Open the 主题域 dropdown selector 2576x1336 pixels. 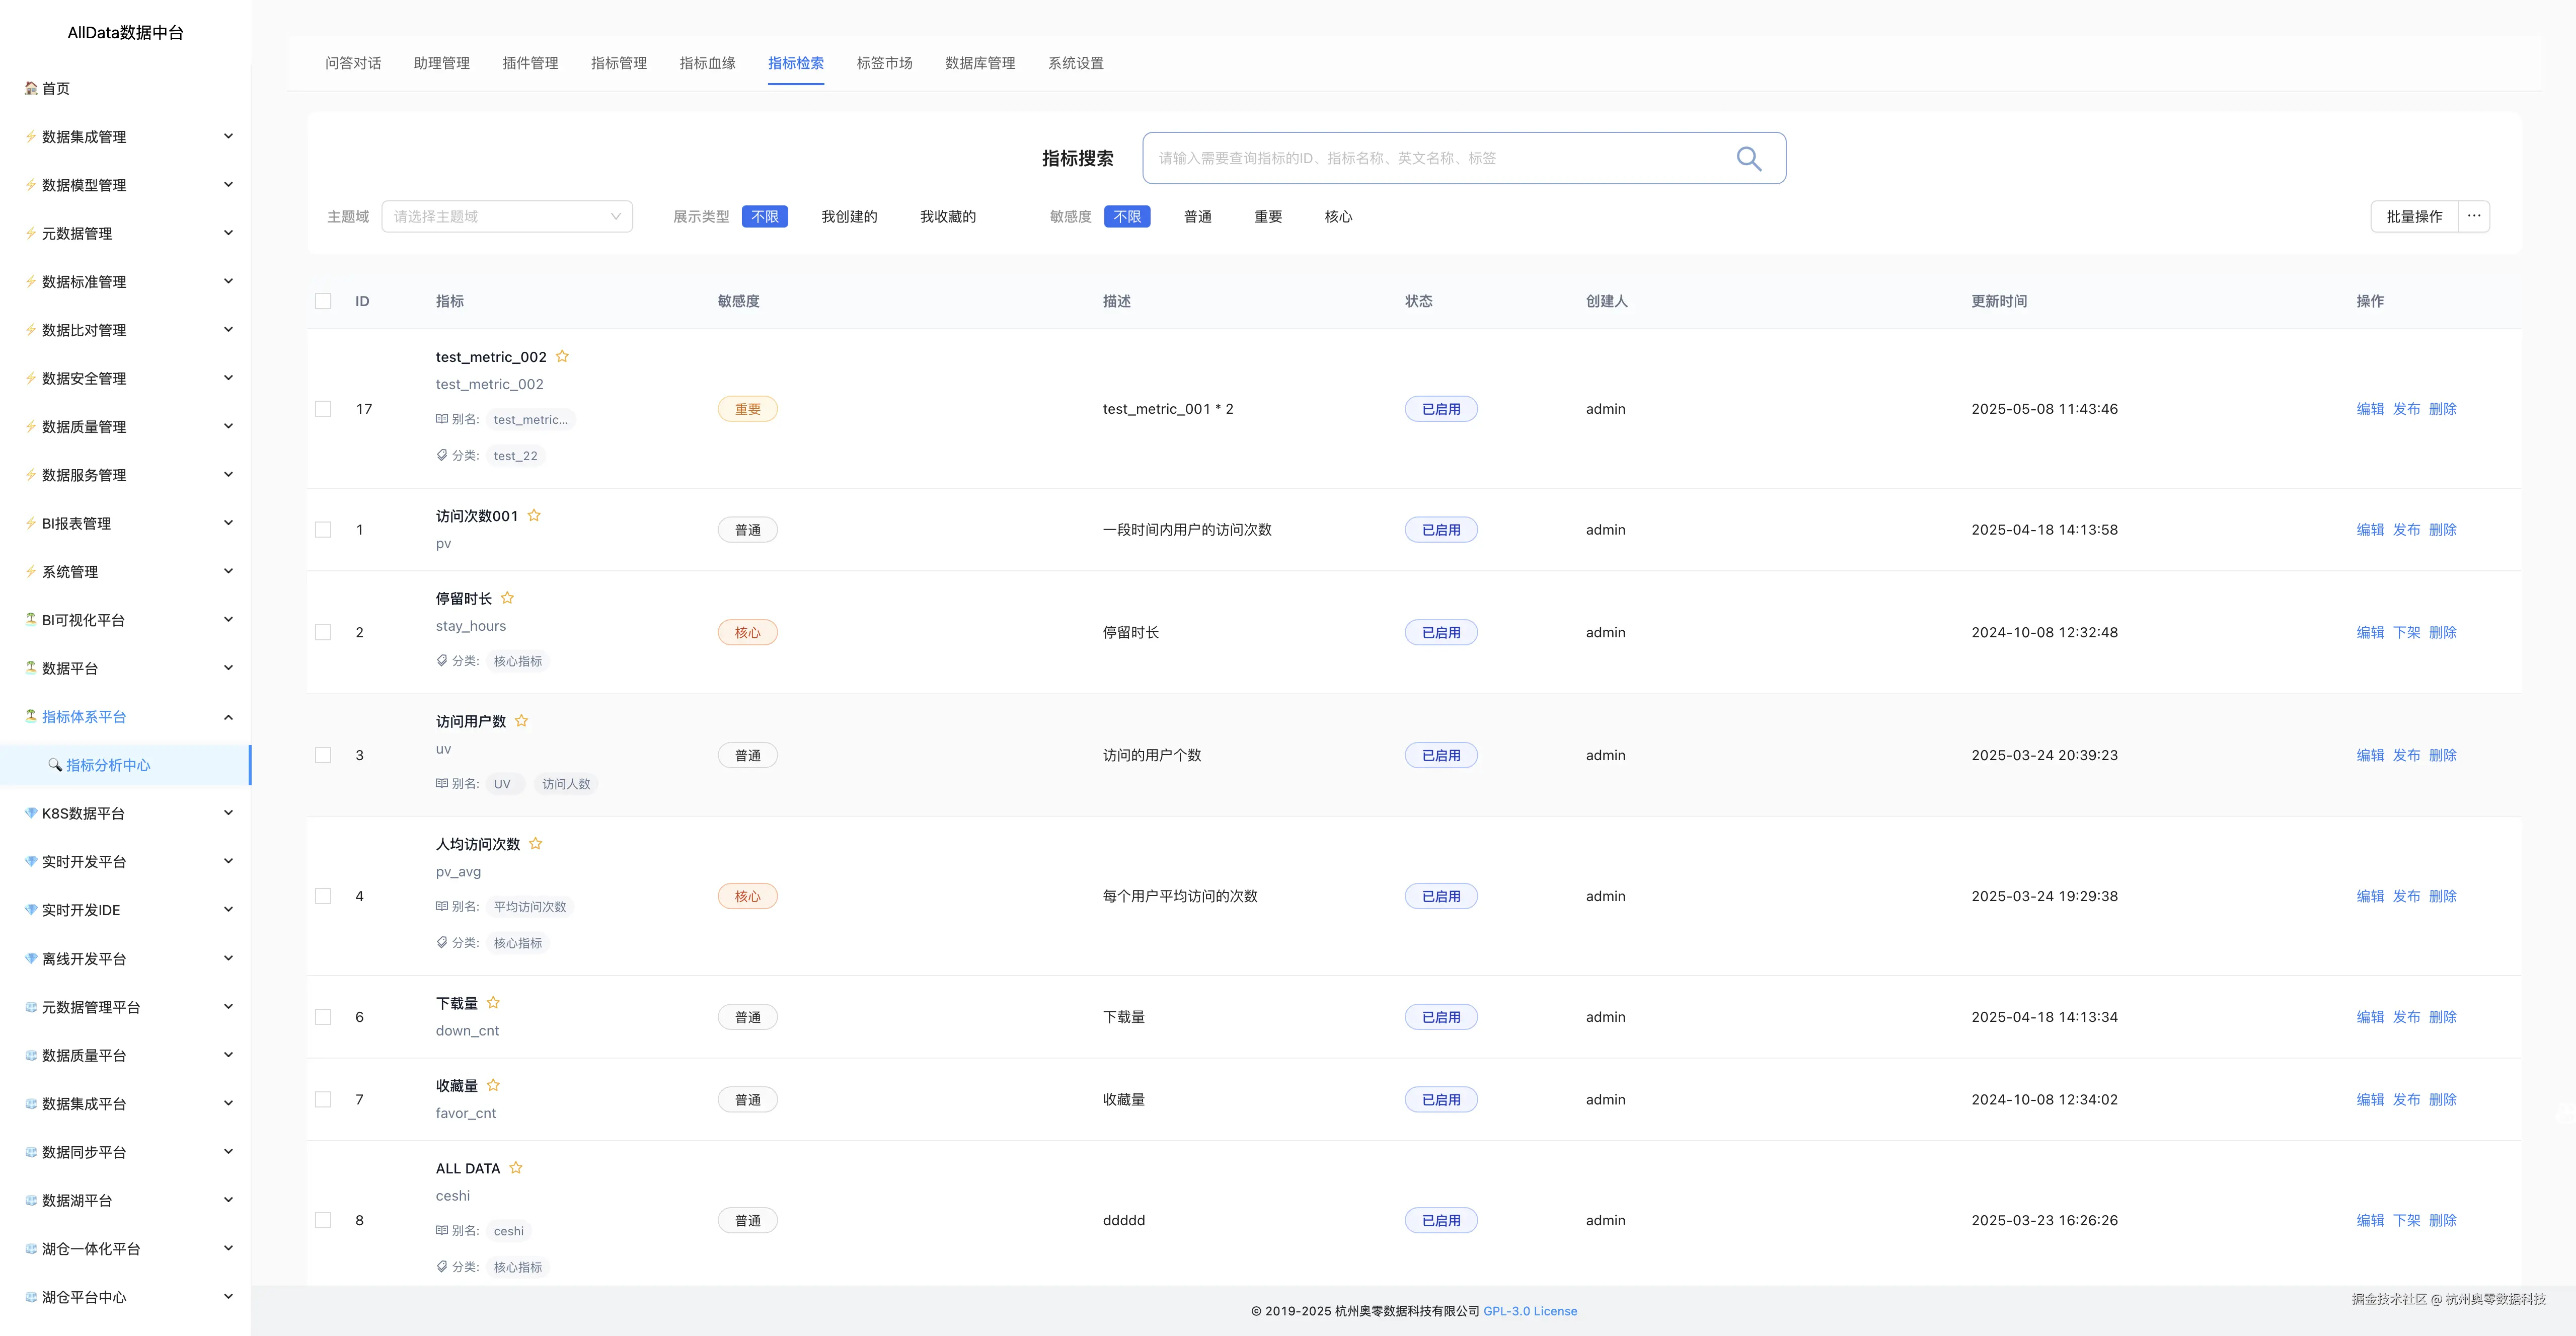(x=506, y=216)
